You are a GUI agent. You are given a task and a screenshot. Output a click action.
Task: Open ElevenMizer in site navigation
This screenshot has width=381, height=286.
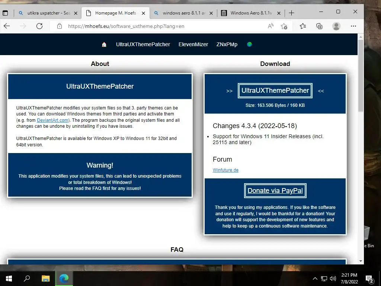pyautogui.click(x=193, y=44)
